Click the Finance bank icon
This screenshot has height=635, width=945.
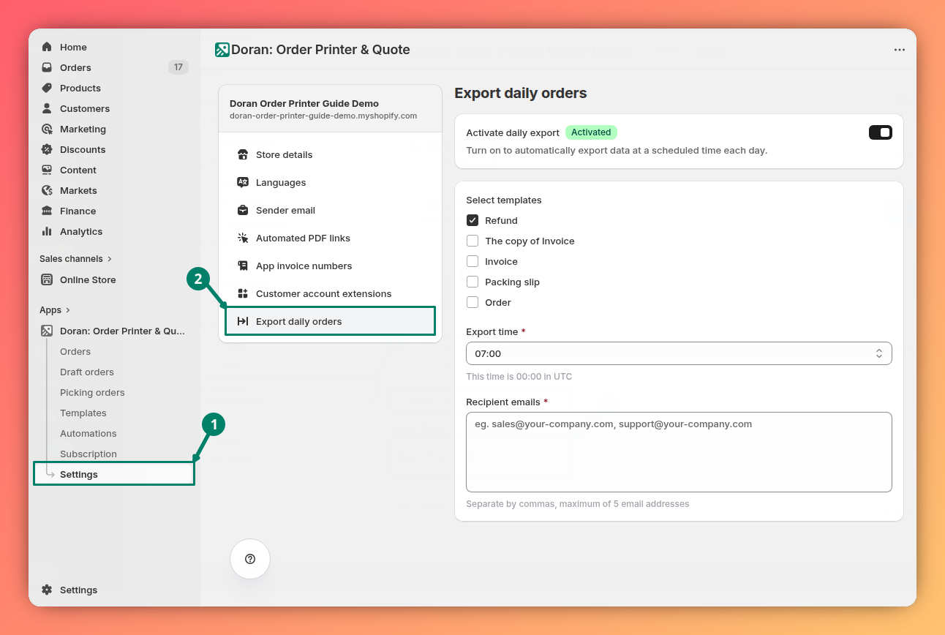47,211
